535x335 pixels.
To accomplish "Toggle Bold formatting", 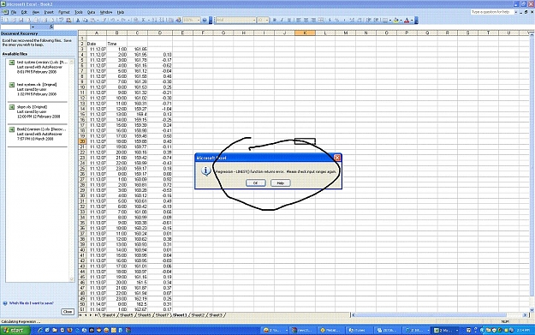I will 274,21.
